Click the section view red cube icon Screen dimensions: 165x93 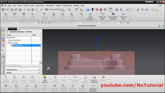(101, 10)
